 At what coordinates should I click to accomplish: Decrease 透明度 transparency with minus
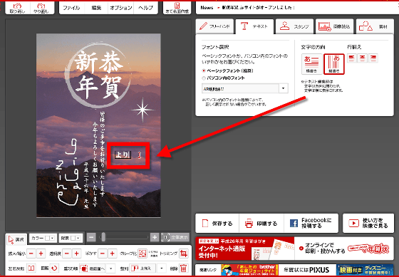click(x=67, y=254)
